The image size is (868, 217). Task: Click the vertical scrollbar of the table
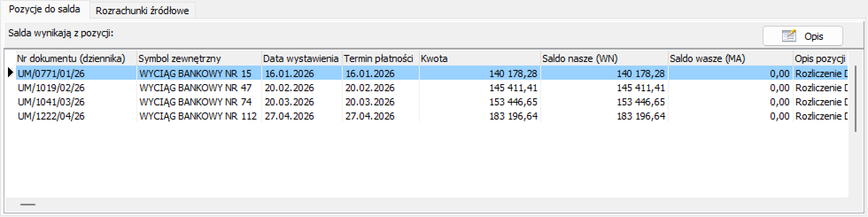855,98
